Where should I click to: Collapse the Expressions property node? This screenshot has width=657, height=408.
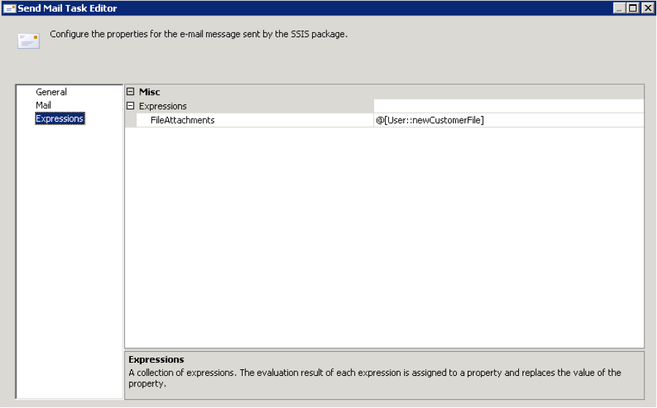pos(130,106)
